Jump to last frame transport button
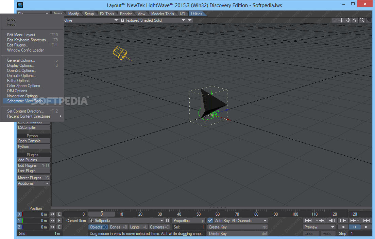The width and height of the screenshot is (375, 239). (x=366, y=220)
